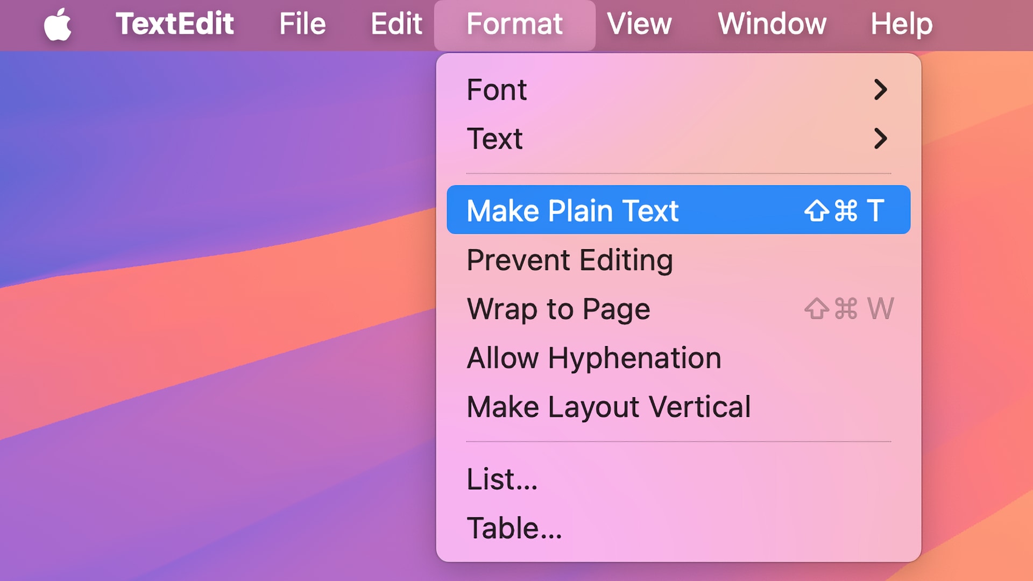Expand the Text submenu

click(678, 139)
